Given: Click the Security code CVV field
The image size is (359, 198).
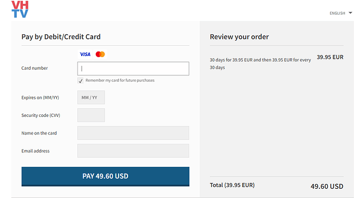Looking at the screenshot, I should click(91, 115).
